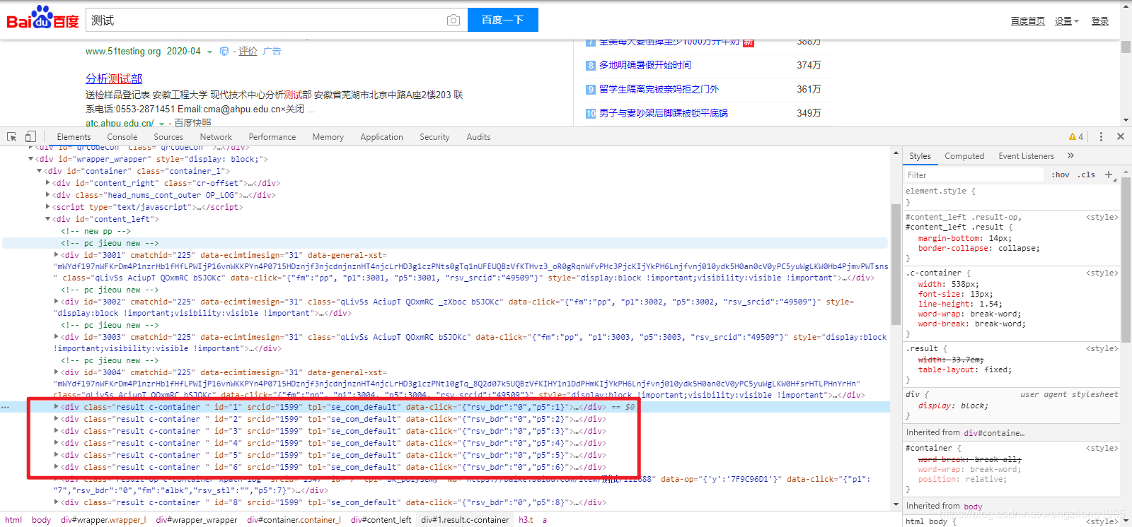The width and height of the screenshot is (1132, 527).
Task: Toggle .cls element classes panel
Action: click(x=1086, y=174)
